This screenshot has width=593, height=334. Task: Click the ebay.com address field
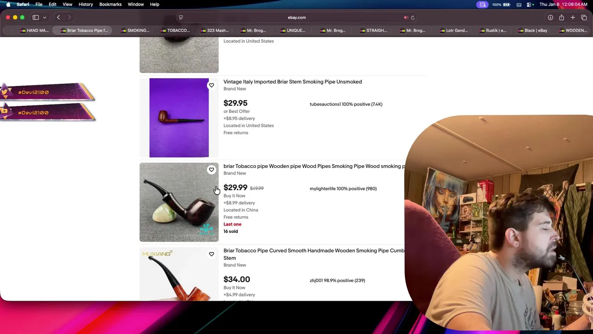296,18
